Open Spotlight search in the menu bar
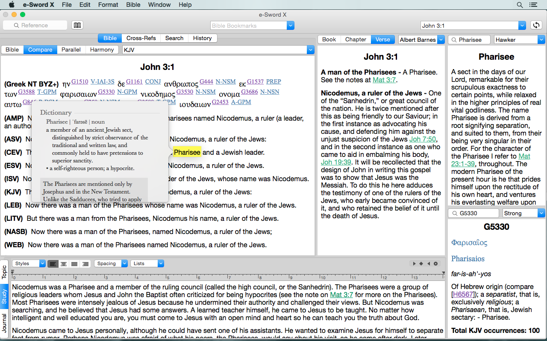This screenshot has height=341, width=547. (x=520, y=5)
